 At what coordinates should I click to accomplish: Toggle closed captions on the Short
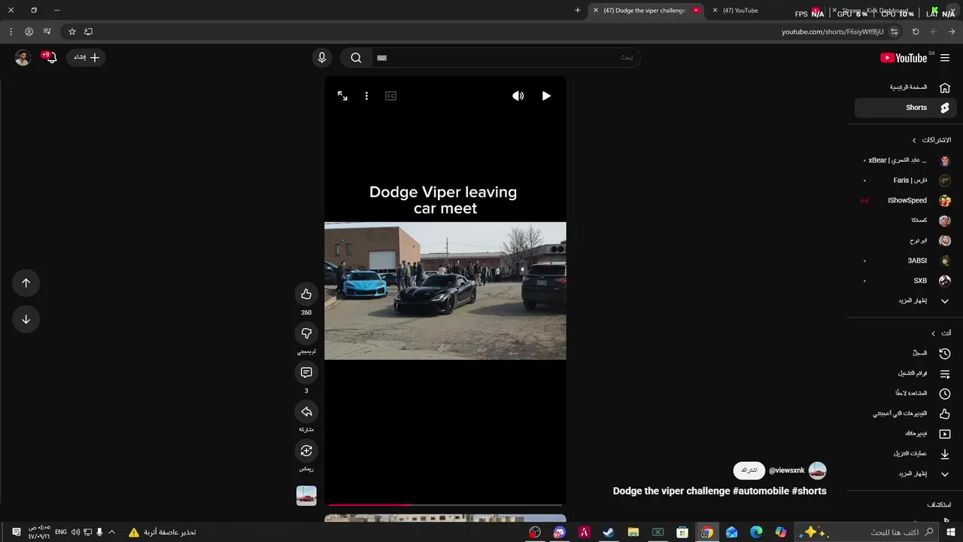(390, 96)
